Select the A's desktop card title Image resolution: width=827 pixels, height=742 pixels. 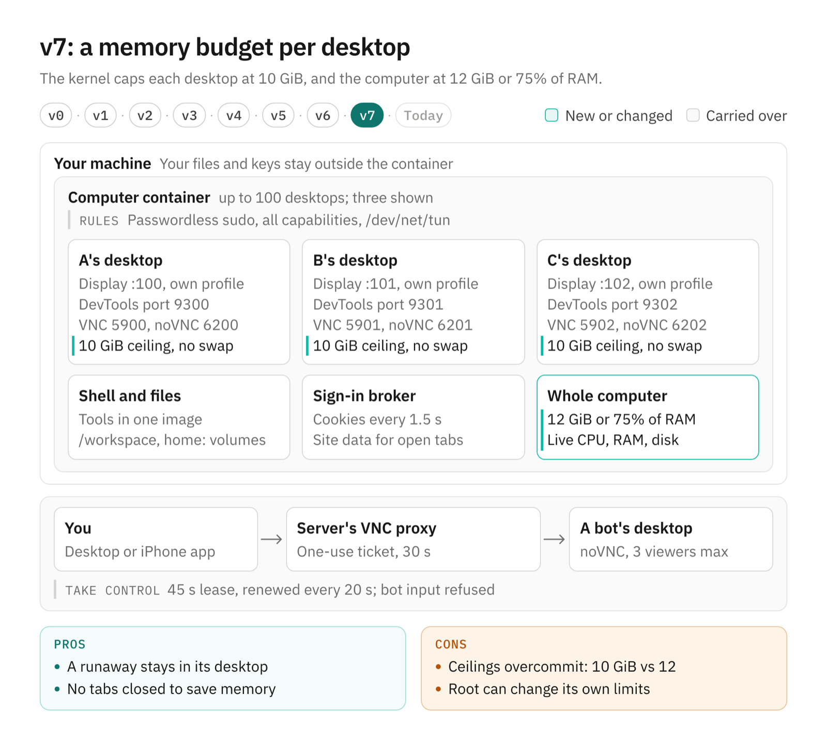(120, 260)
